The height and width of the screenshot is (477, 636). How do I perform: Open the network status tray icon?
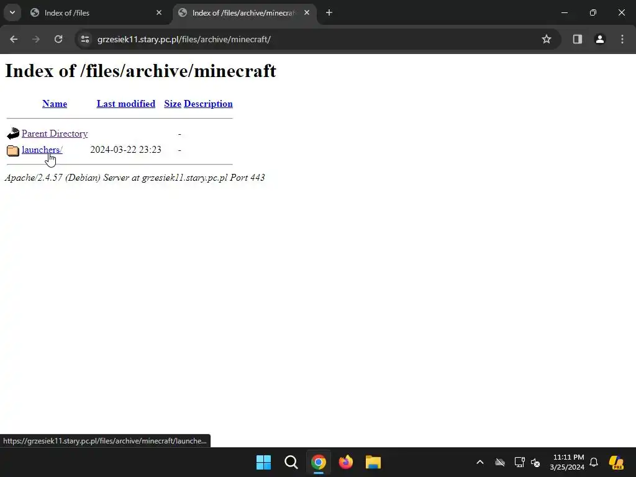(x=520, y=462)
